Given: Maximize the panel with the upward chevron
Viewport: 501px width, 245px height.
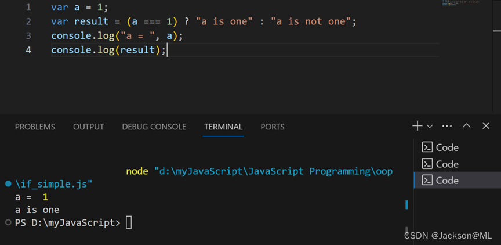Looking at the screenshot, I should [467, 126].
